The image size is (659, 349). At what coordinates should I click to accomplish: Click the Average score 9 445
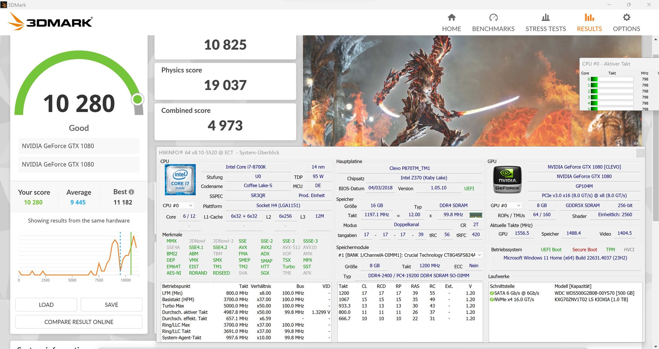pos(78,202)
